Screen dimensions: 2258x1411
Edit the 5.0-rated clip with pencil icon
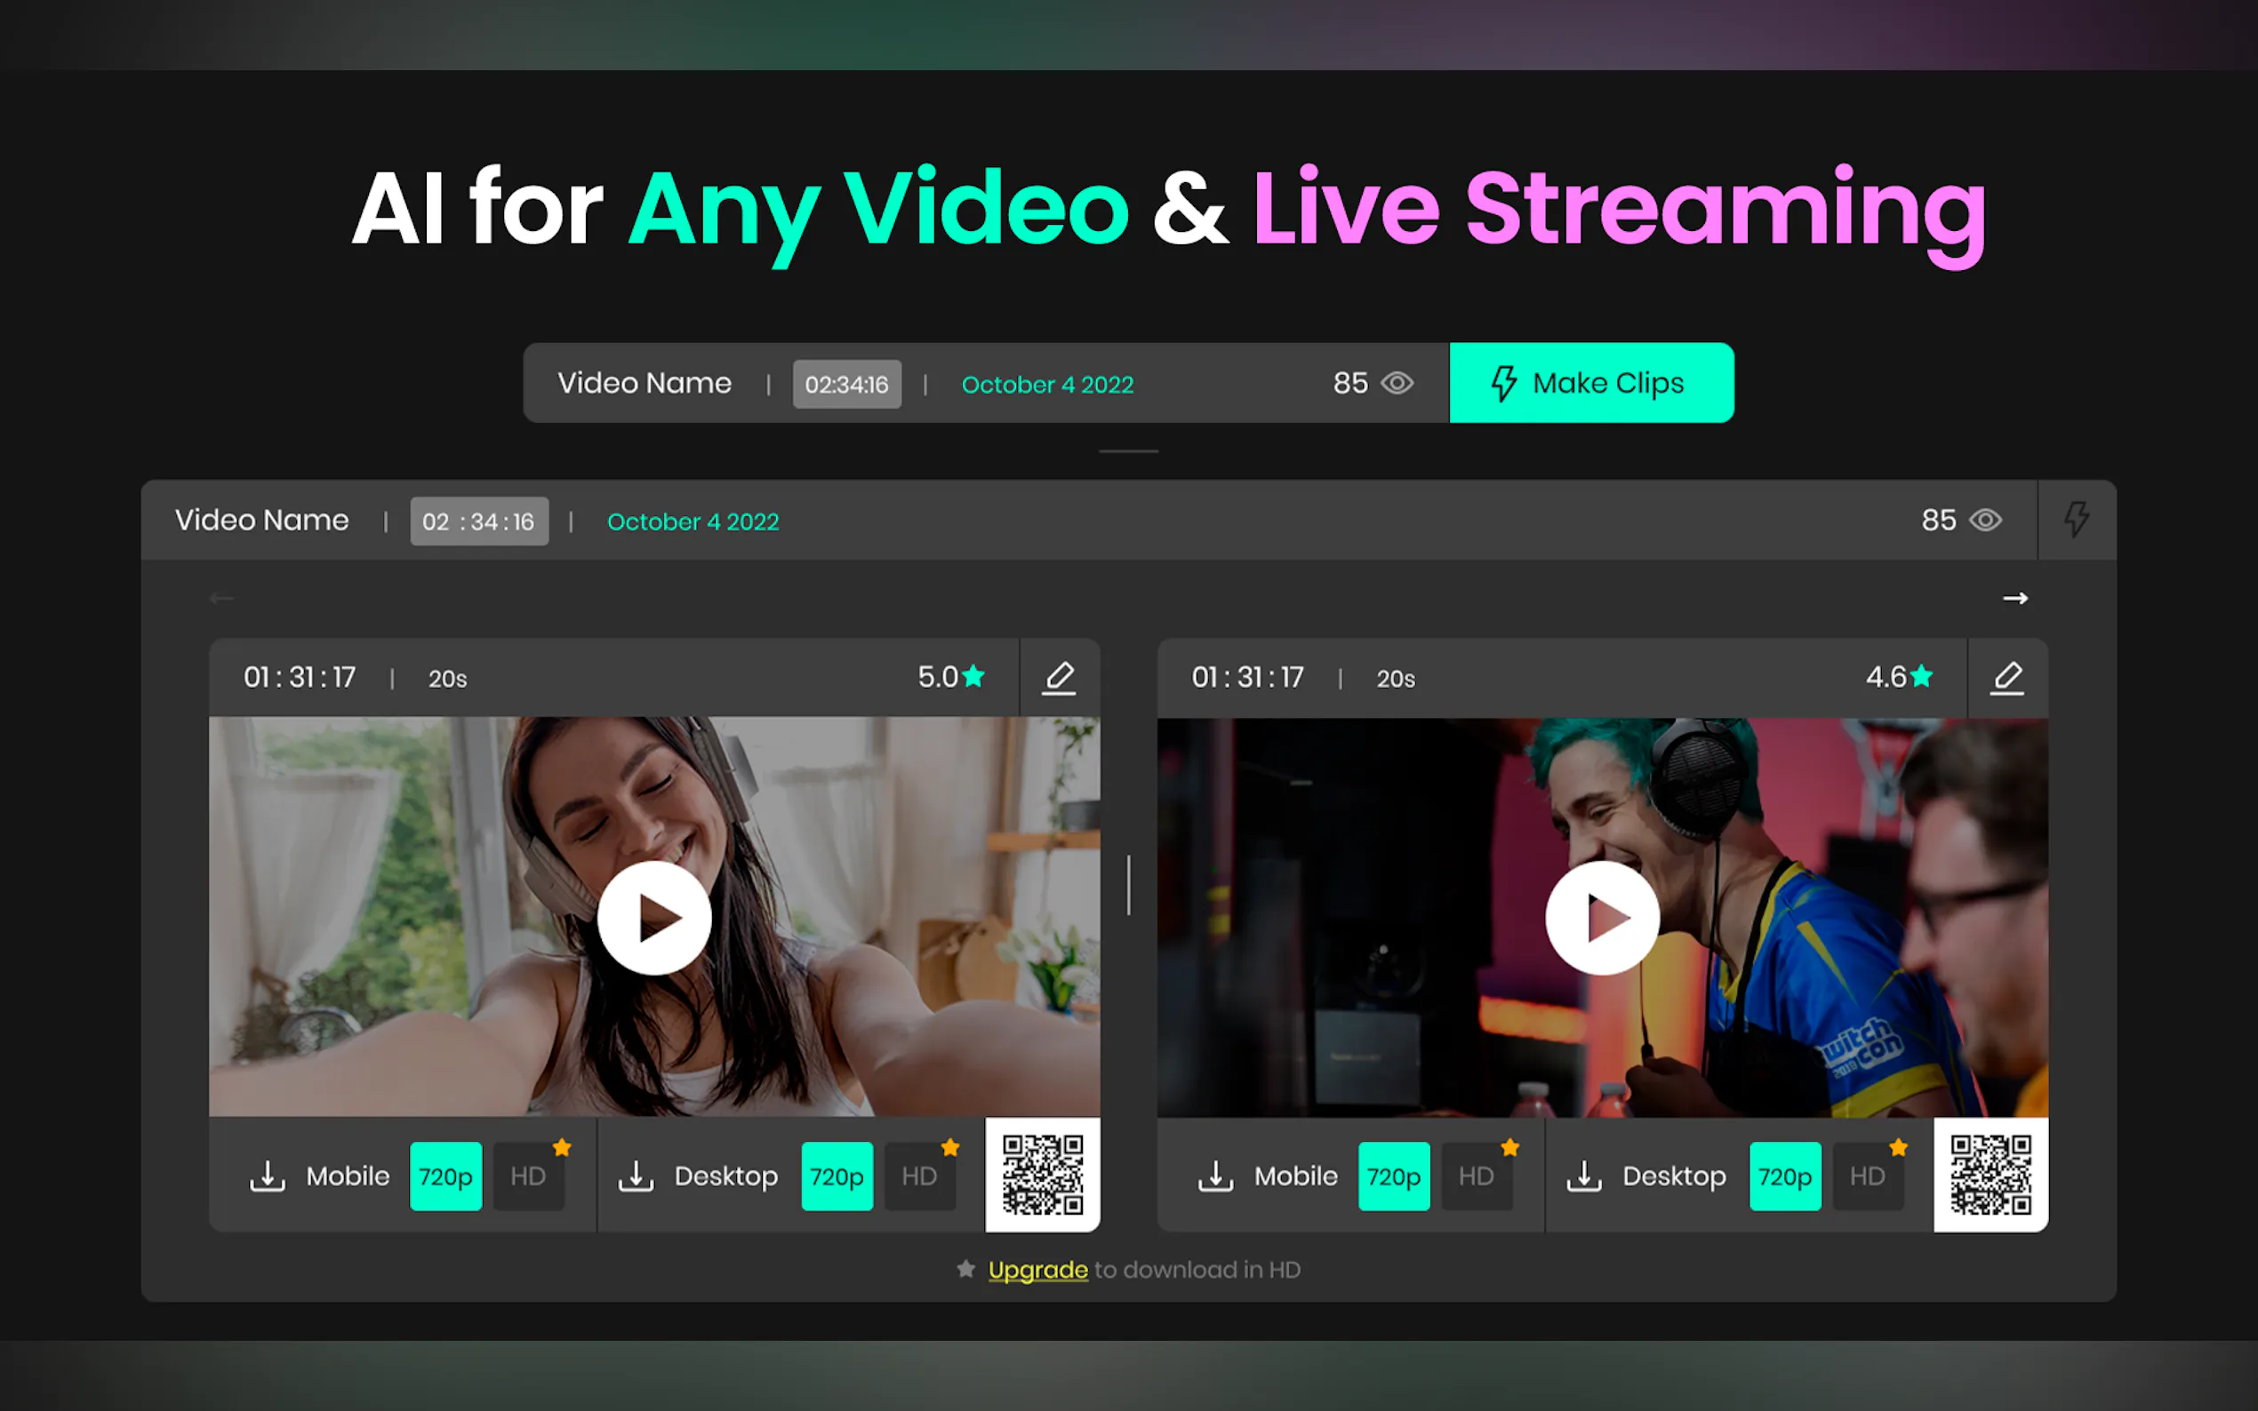(x=1059, y=677)
